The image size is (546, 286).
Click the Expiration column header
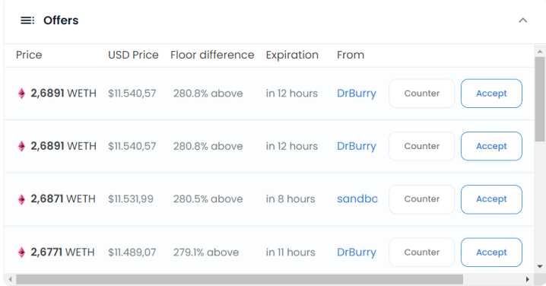(x=292, y=55)
